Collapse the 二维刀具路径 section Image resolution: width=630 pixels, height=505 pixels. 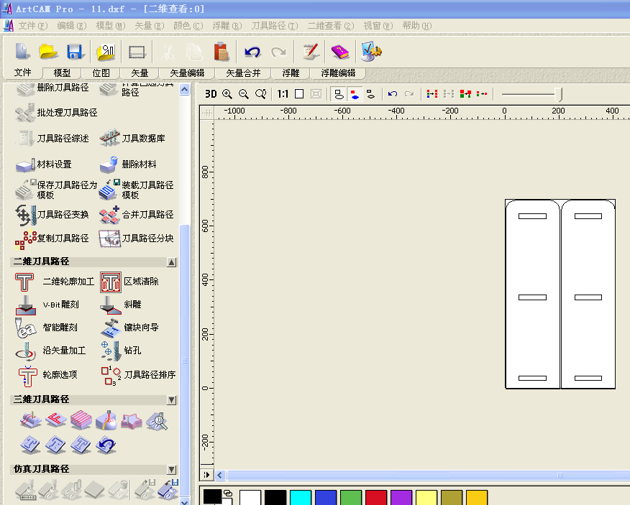click(x=172, y=262)
